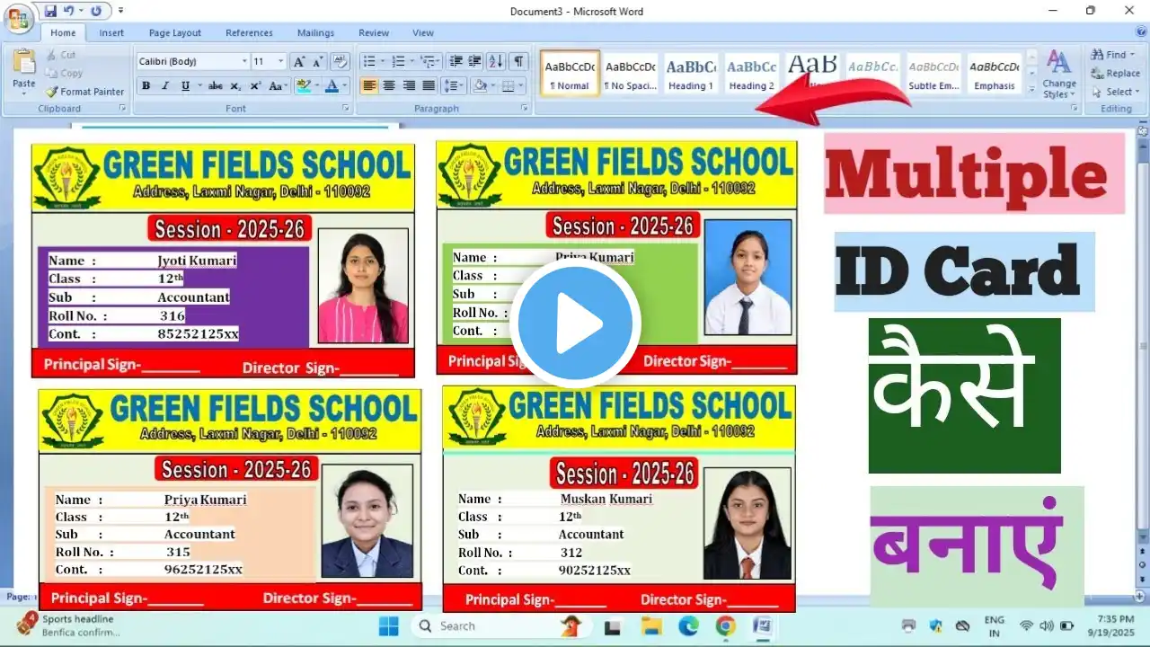Click the text highlight color swatch

[303, 86]
